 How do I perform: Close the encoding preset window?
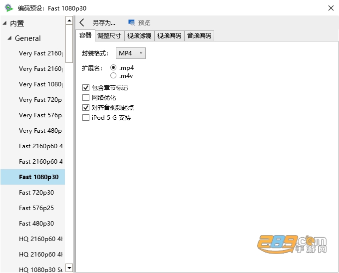[331, 8]
